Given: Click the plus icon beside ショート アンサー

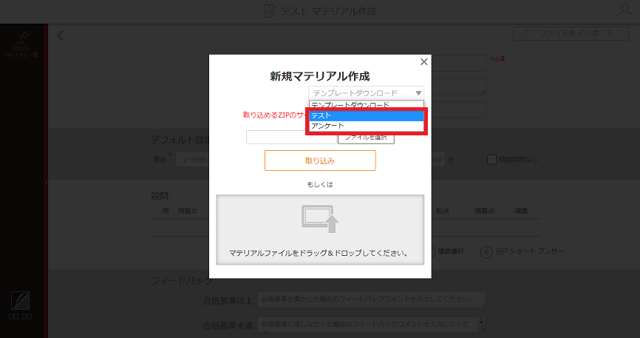Looking at the screenshot, I should tap(486, 251).
